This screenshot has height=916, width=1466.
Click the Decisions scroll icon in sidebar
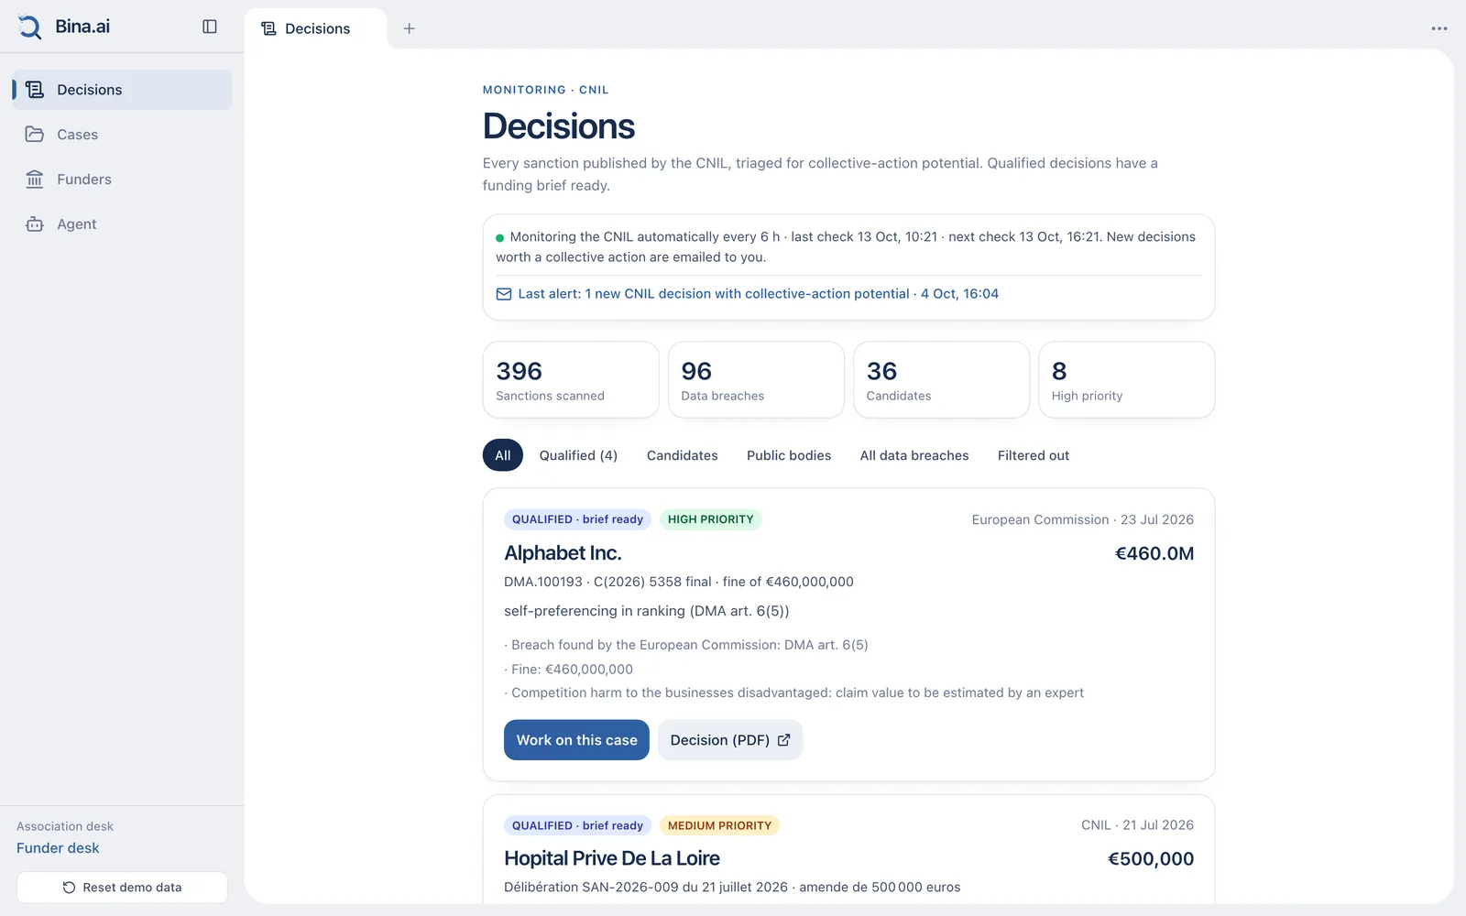[x=35, y=90]
